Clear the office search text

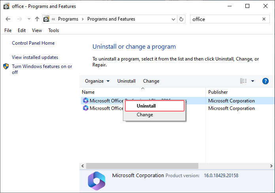point(264,19)
